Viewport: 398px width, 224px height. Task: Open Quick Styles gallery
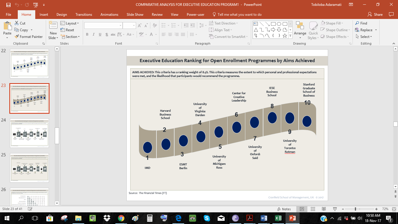pyautogui.click(x=313, y=30)
